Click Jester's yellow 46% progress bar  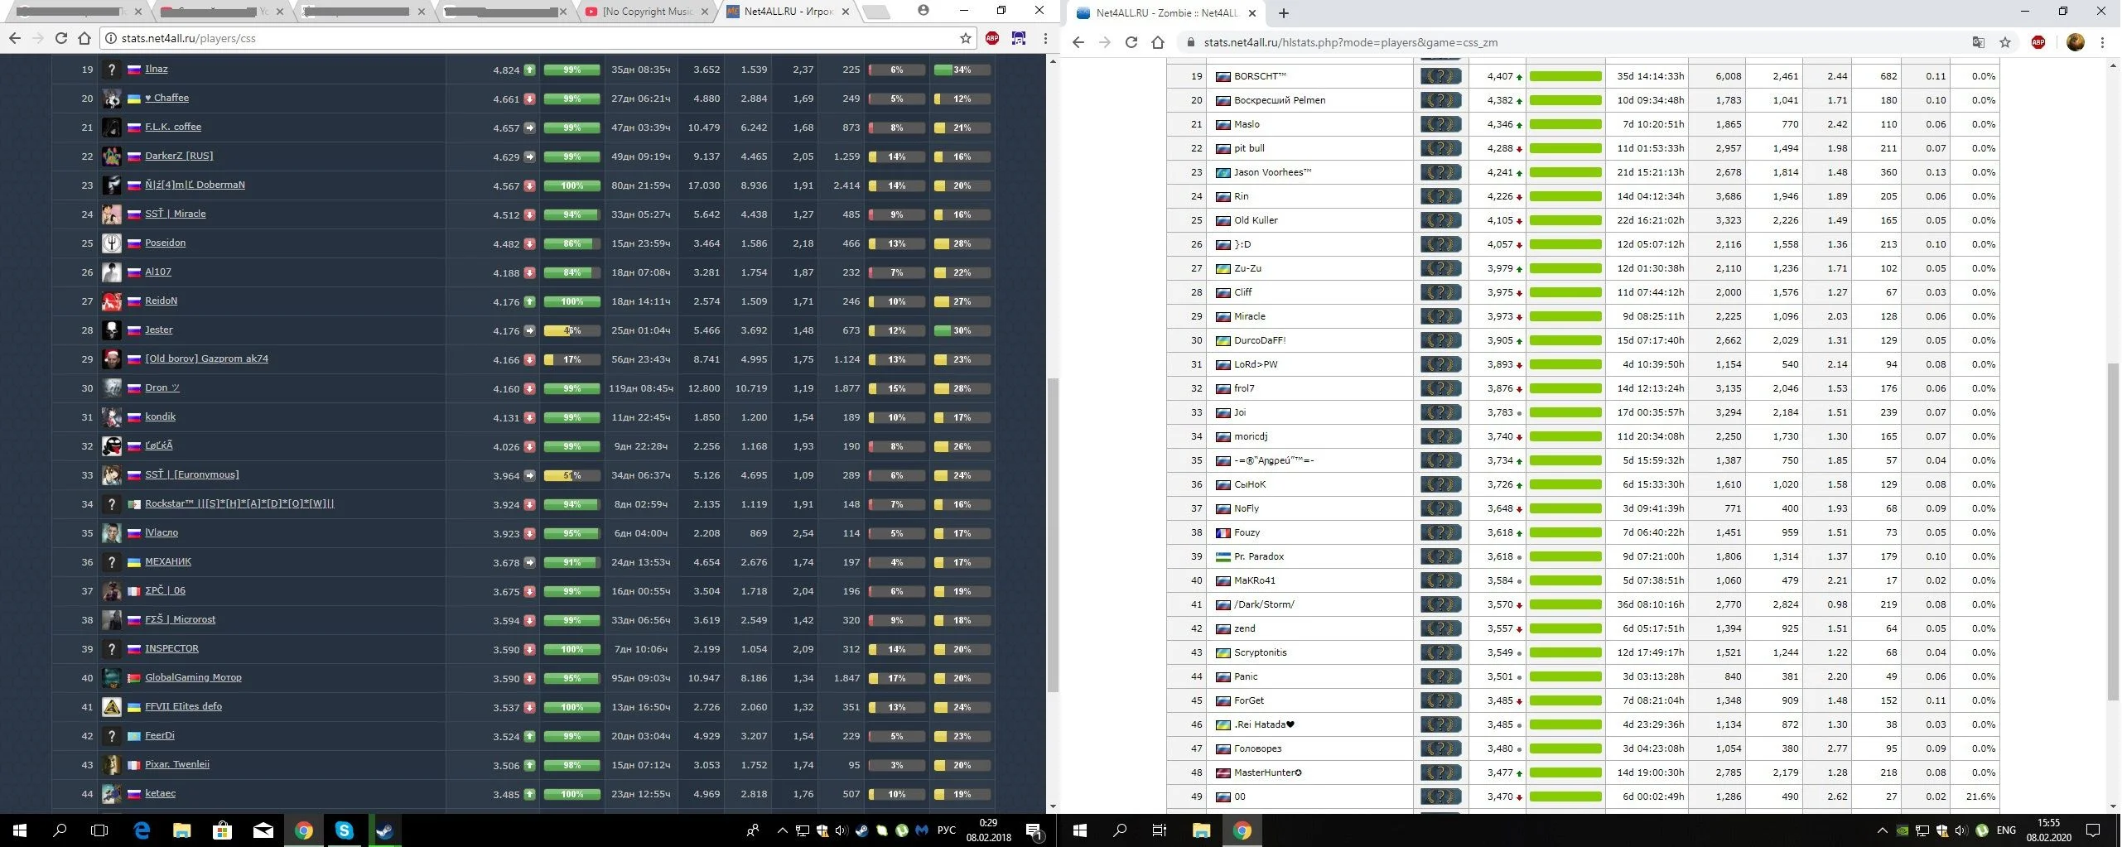[571, 330]
